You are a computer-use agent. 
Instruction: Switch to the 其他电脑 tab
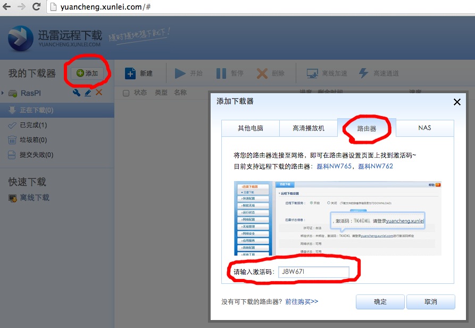[250, 128]
